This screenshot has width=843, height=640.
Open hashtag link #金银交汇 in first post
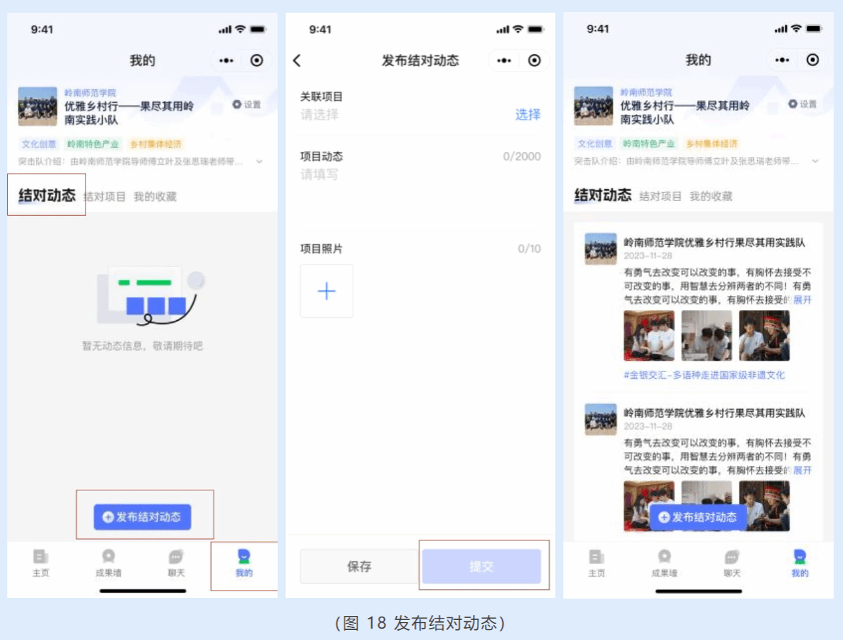704,375
